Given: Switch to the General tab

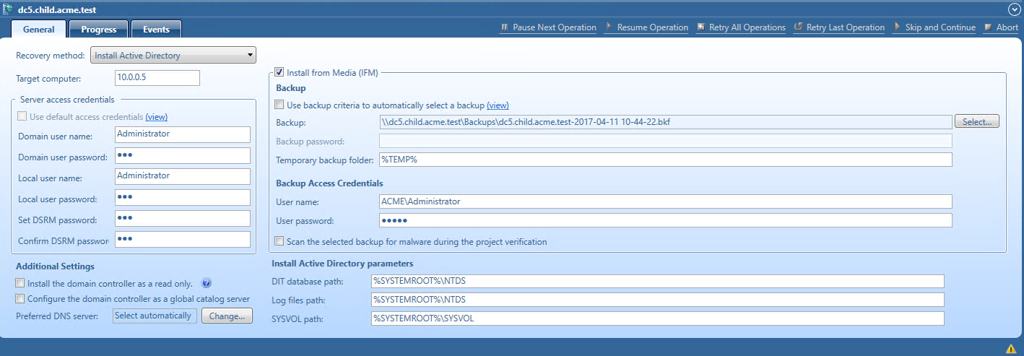Looking at the screenshot, I should pos(39,30).
